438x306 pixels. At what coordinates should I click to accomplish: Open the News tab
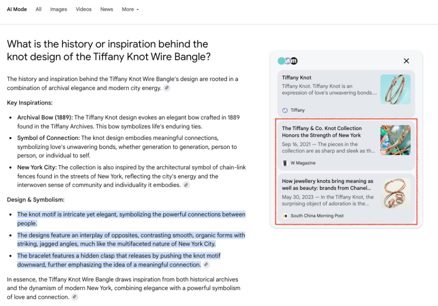107,9
